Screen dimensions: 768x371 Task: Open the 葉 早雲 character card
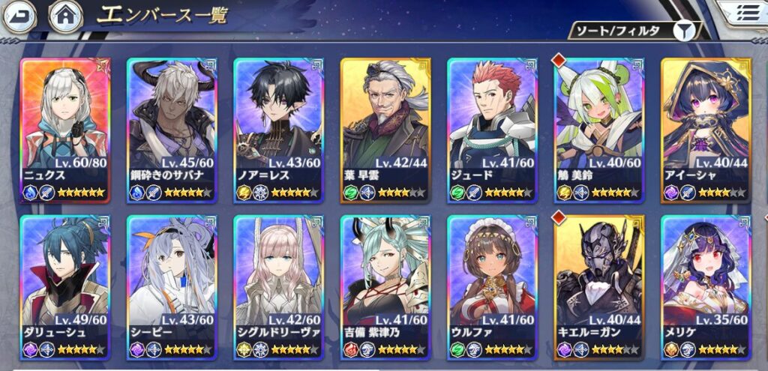coord(385,130)
